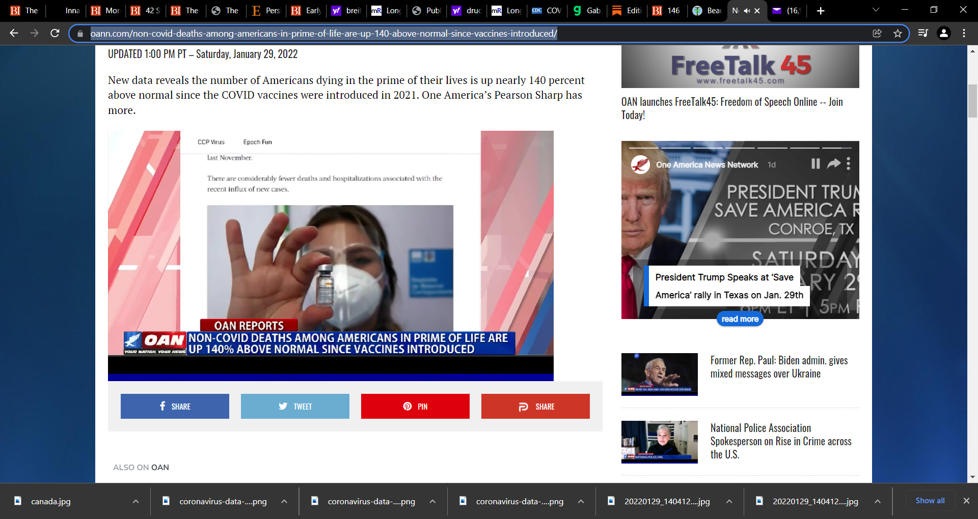
Task: Open OAN launches FreeTalk45 link
Action: tap(732, 108)
